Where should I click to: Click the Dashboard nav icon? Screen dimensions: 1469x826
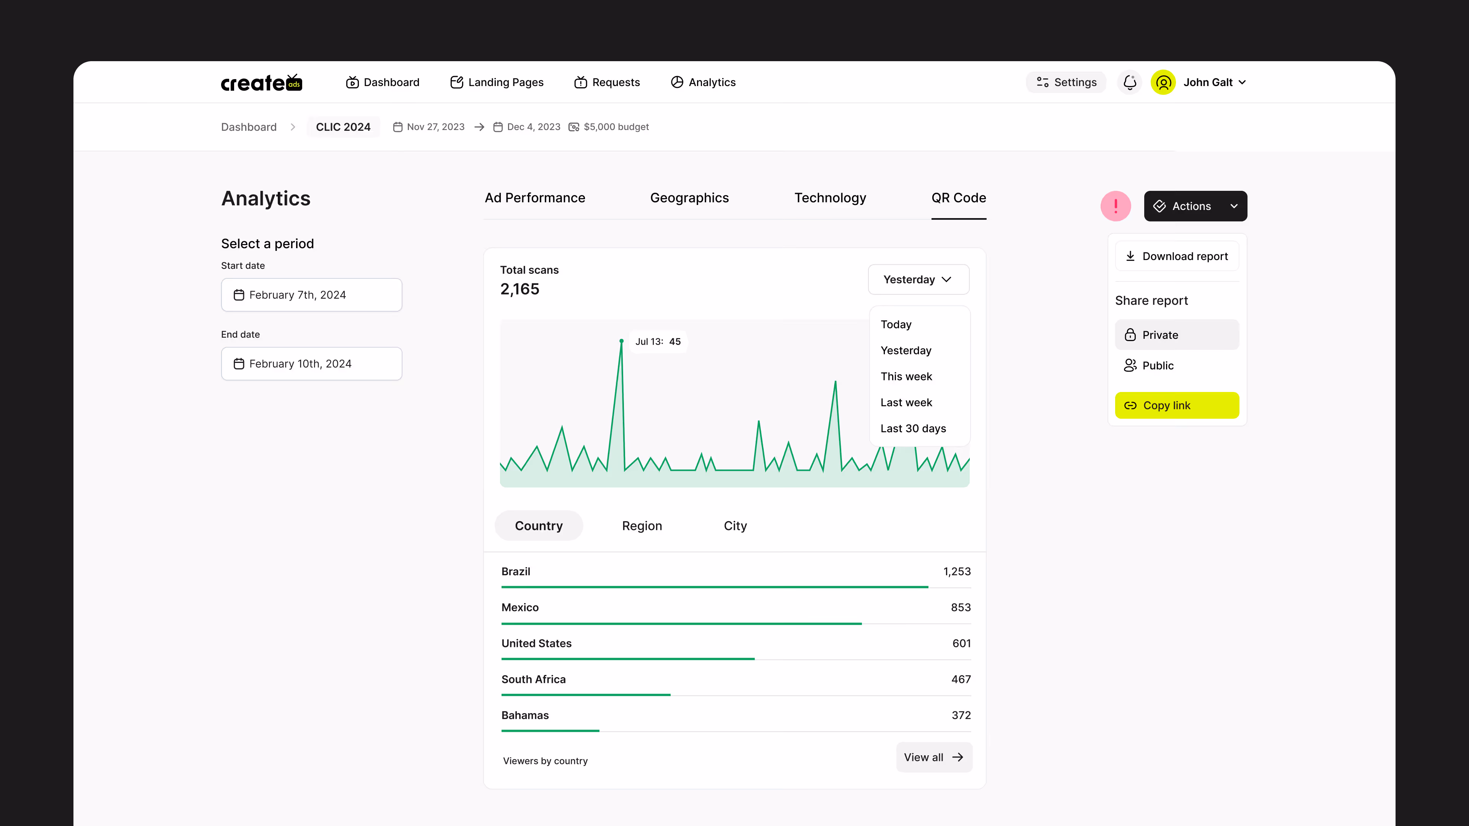352,82
